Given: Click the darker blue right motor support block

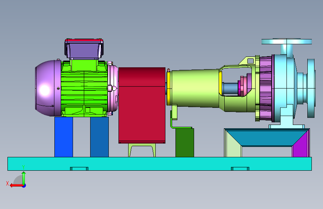Looking at the screenshot, I should pos(99,137).
